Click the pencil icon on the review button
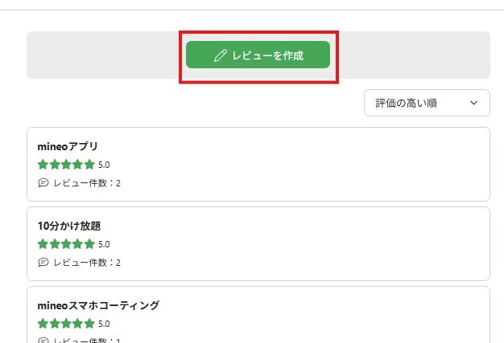The image size is (504, 343). [x=220, y=55]
